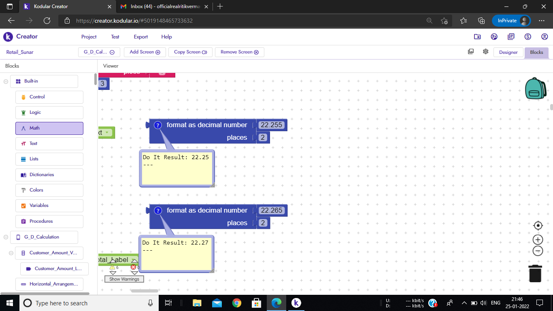Screen dimensions: 553x311
Task: Collapse the Built-in blocks group
Action: [6, 81]
